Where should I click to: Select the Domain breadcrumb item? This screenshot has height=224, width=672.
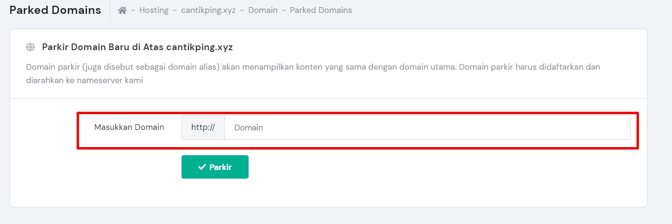(262, 10)
